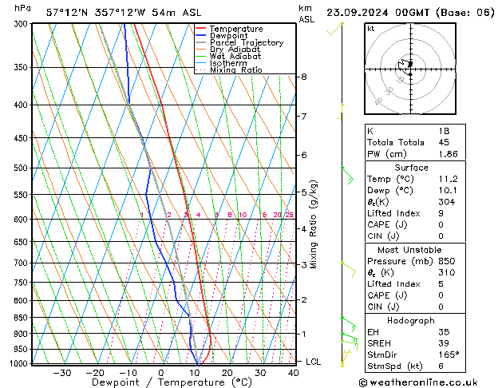Click the Dewpoint legend entry
Screen dimensions: 502x388
click(x=222, y=36)
